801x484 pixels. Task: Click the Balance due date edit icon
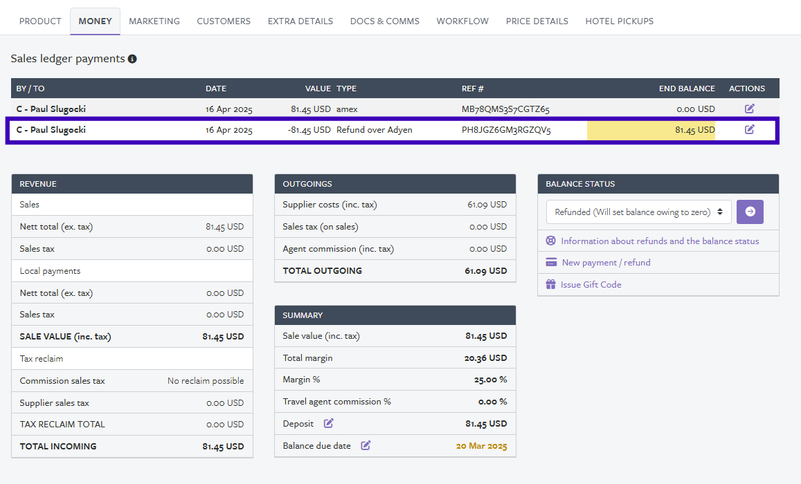366,445
